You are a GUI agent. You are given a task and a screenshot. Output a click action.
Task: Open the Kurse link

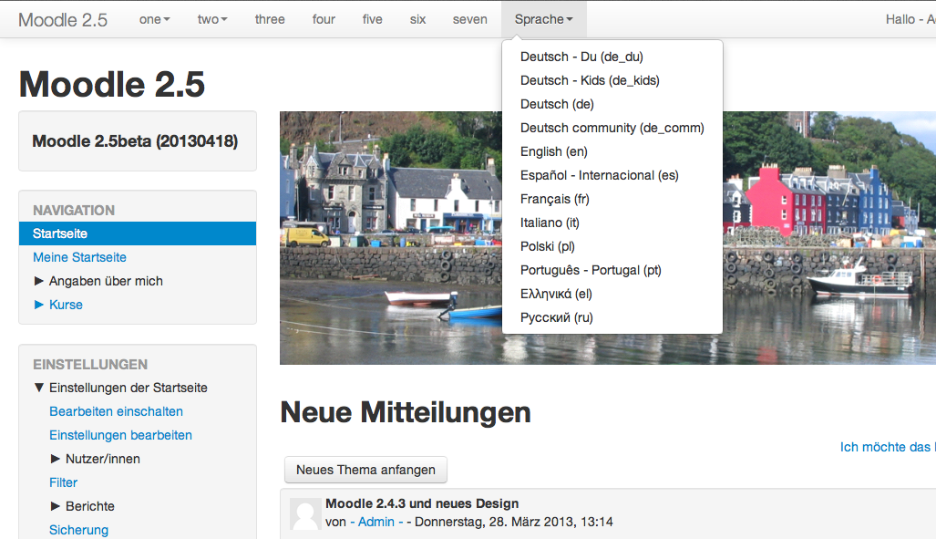[x=66, y=305]
